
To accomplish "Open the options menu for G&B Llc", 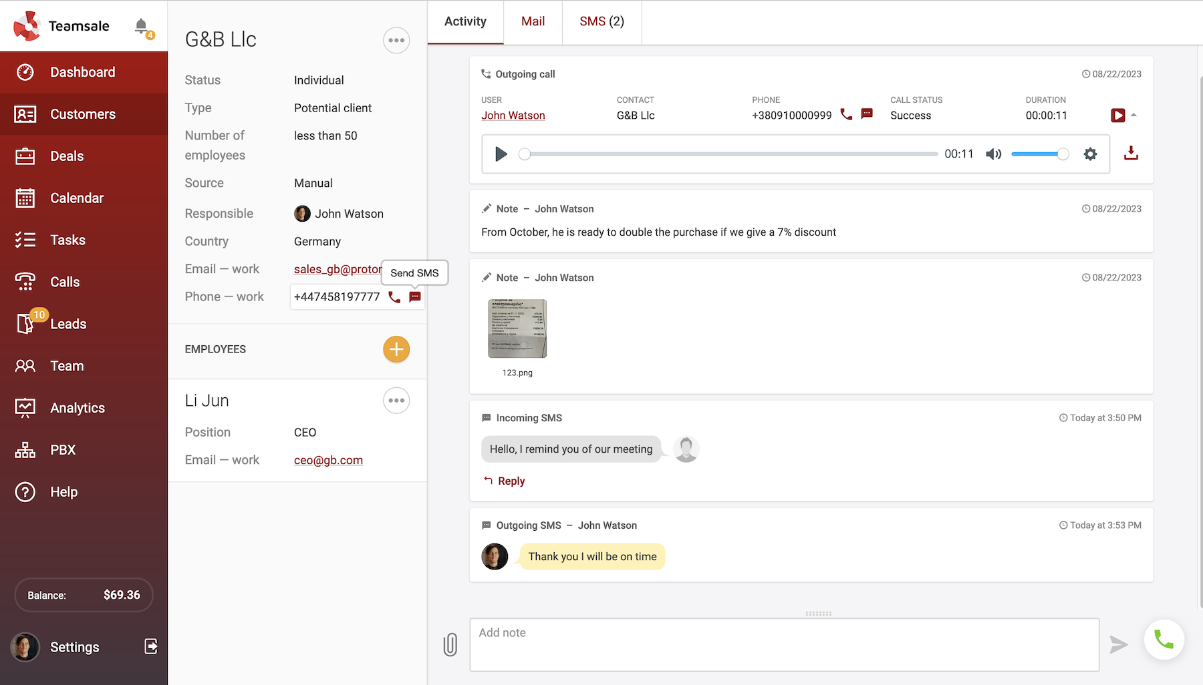I will click(x=396, y=40).
